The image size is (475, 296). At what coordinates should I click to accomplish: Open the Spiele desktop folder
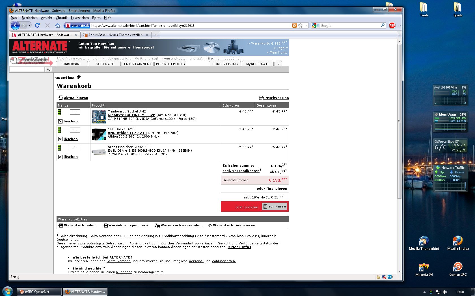458,9
